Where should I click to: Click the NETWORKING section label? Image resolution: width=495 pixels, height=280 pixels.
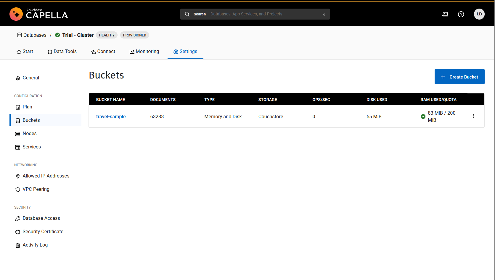click(26, 165)
